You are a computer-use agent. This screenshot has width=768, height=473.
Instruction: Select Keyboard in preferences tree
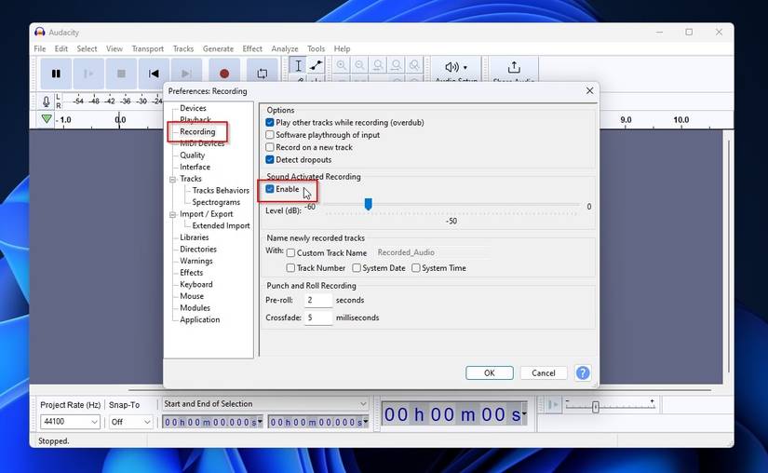pos(195,285)
